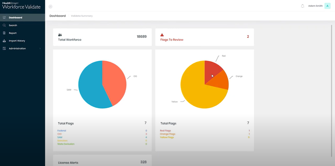
Task: Open the teal 'A' avatar badge
Action: coord(327,6)
